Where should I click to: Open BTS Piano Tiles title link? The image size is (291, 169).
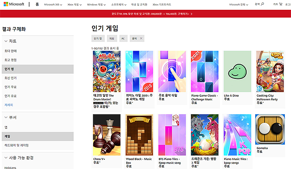pos(169,161)
